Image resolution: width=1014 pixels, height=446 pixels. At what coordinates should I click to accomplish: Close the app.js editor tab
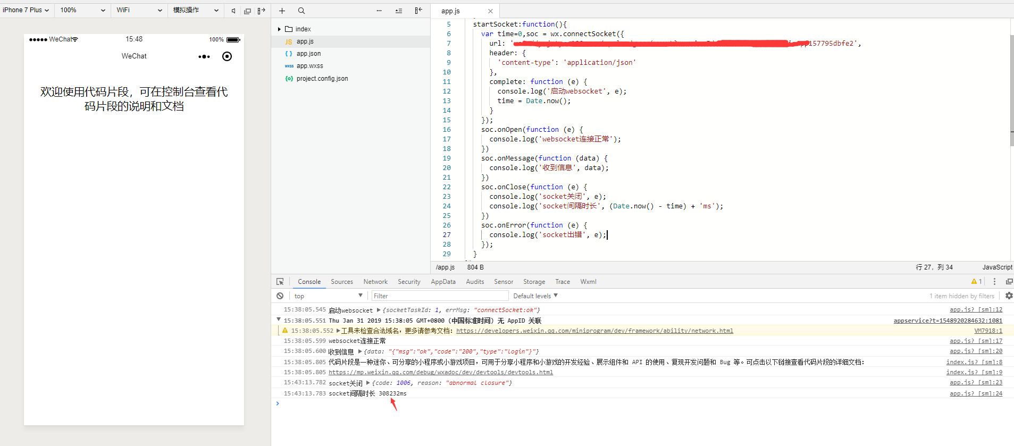[x=490, y=11]
